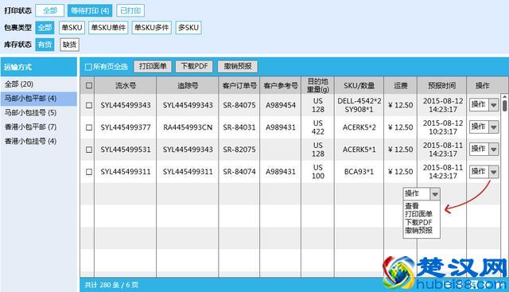Viewport: 509px width, 292px height.
Task: Tick the header select-all checkbox
Action: (88, 85)
